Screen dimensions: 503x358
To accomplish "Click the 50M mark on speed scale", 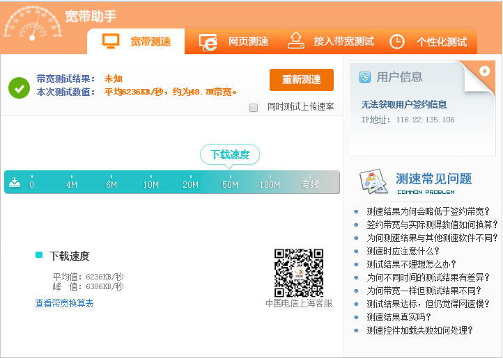I will pos(230,184).
